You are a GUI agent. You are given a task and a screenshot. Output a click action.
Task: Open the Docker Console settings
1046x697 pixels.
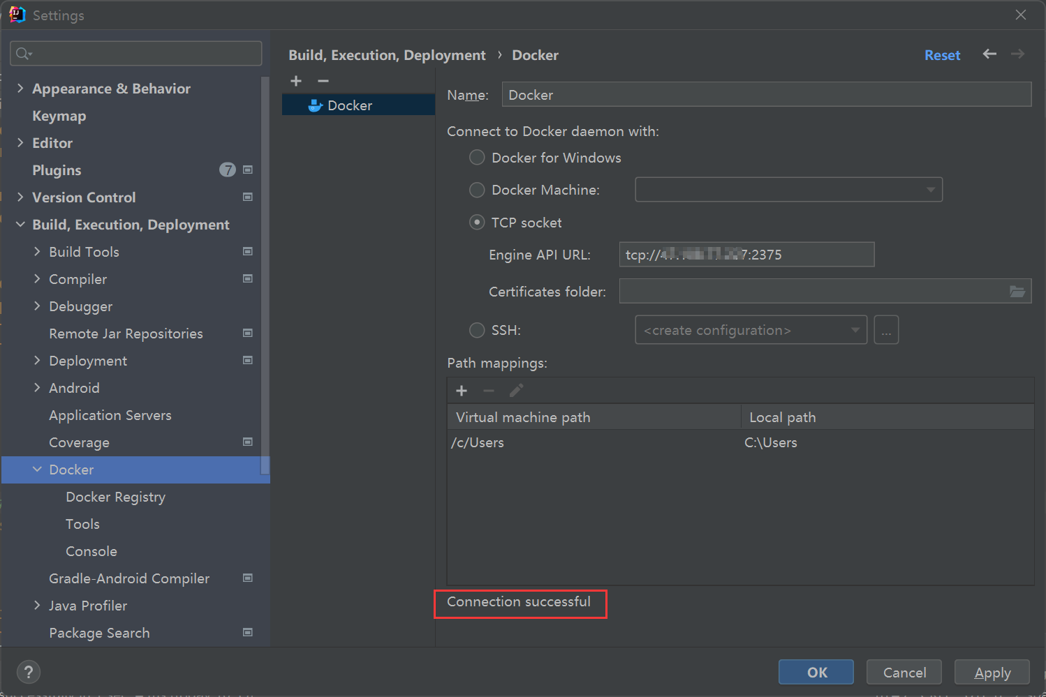coord(91,551)
